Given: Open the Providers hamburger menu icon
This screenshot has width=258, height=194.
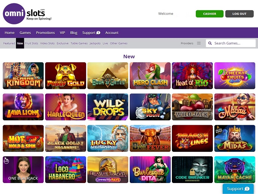Looking at the screenshot, I should 198,43.
